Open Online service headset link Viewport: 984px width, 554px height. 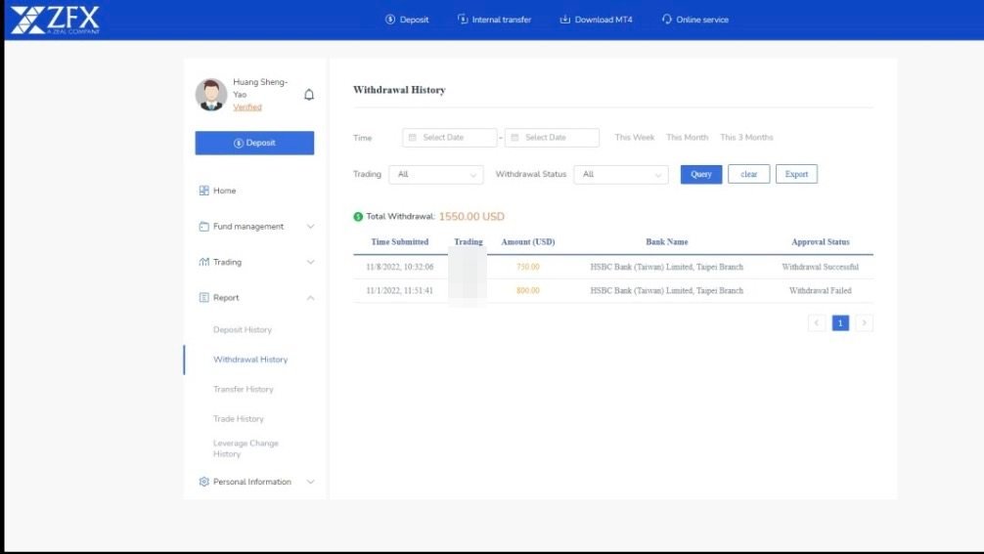point(694,20)
